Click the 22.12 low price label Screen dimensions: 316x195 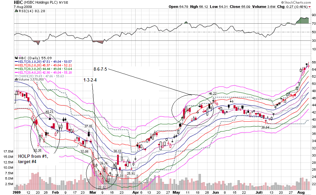(102, 187)
